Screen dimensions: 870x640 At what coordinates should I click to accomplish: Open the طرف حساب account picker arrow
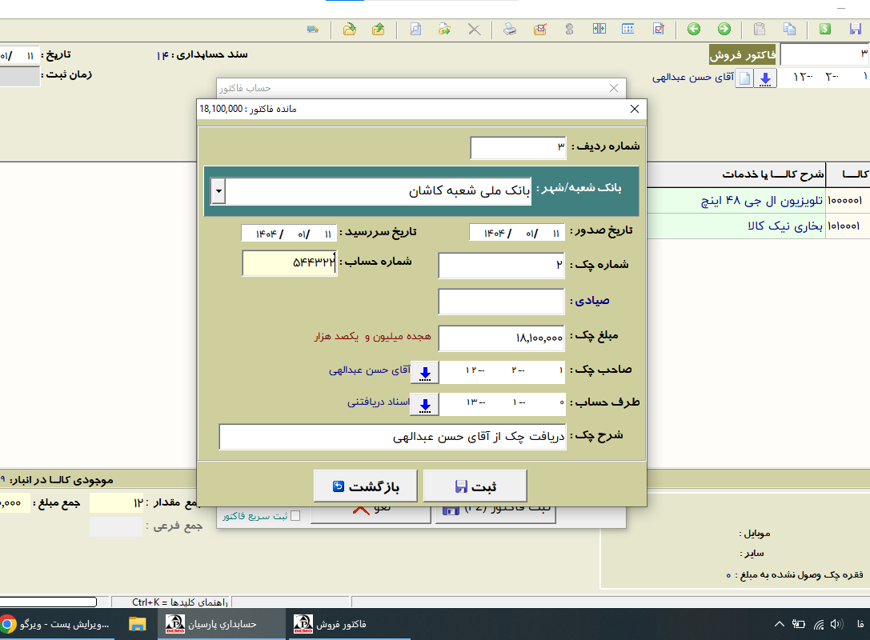(424, 405)
